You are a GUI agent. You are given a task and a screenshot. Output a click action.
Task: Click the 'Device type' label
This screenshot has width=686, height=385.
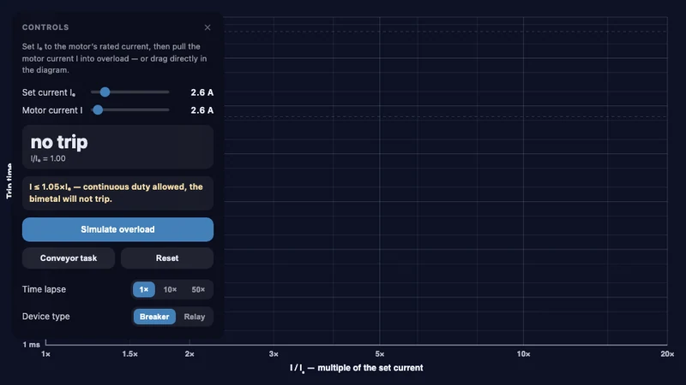(x=46, y=317)
